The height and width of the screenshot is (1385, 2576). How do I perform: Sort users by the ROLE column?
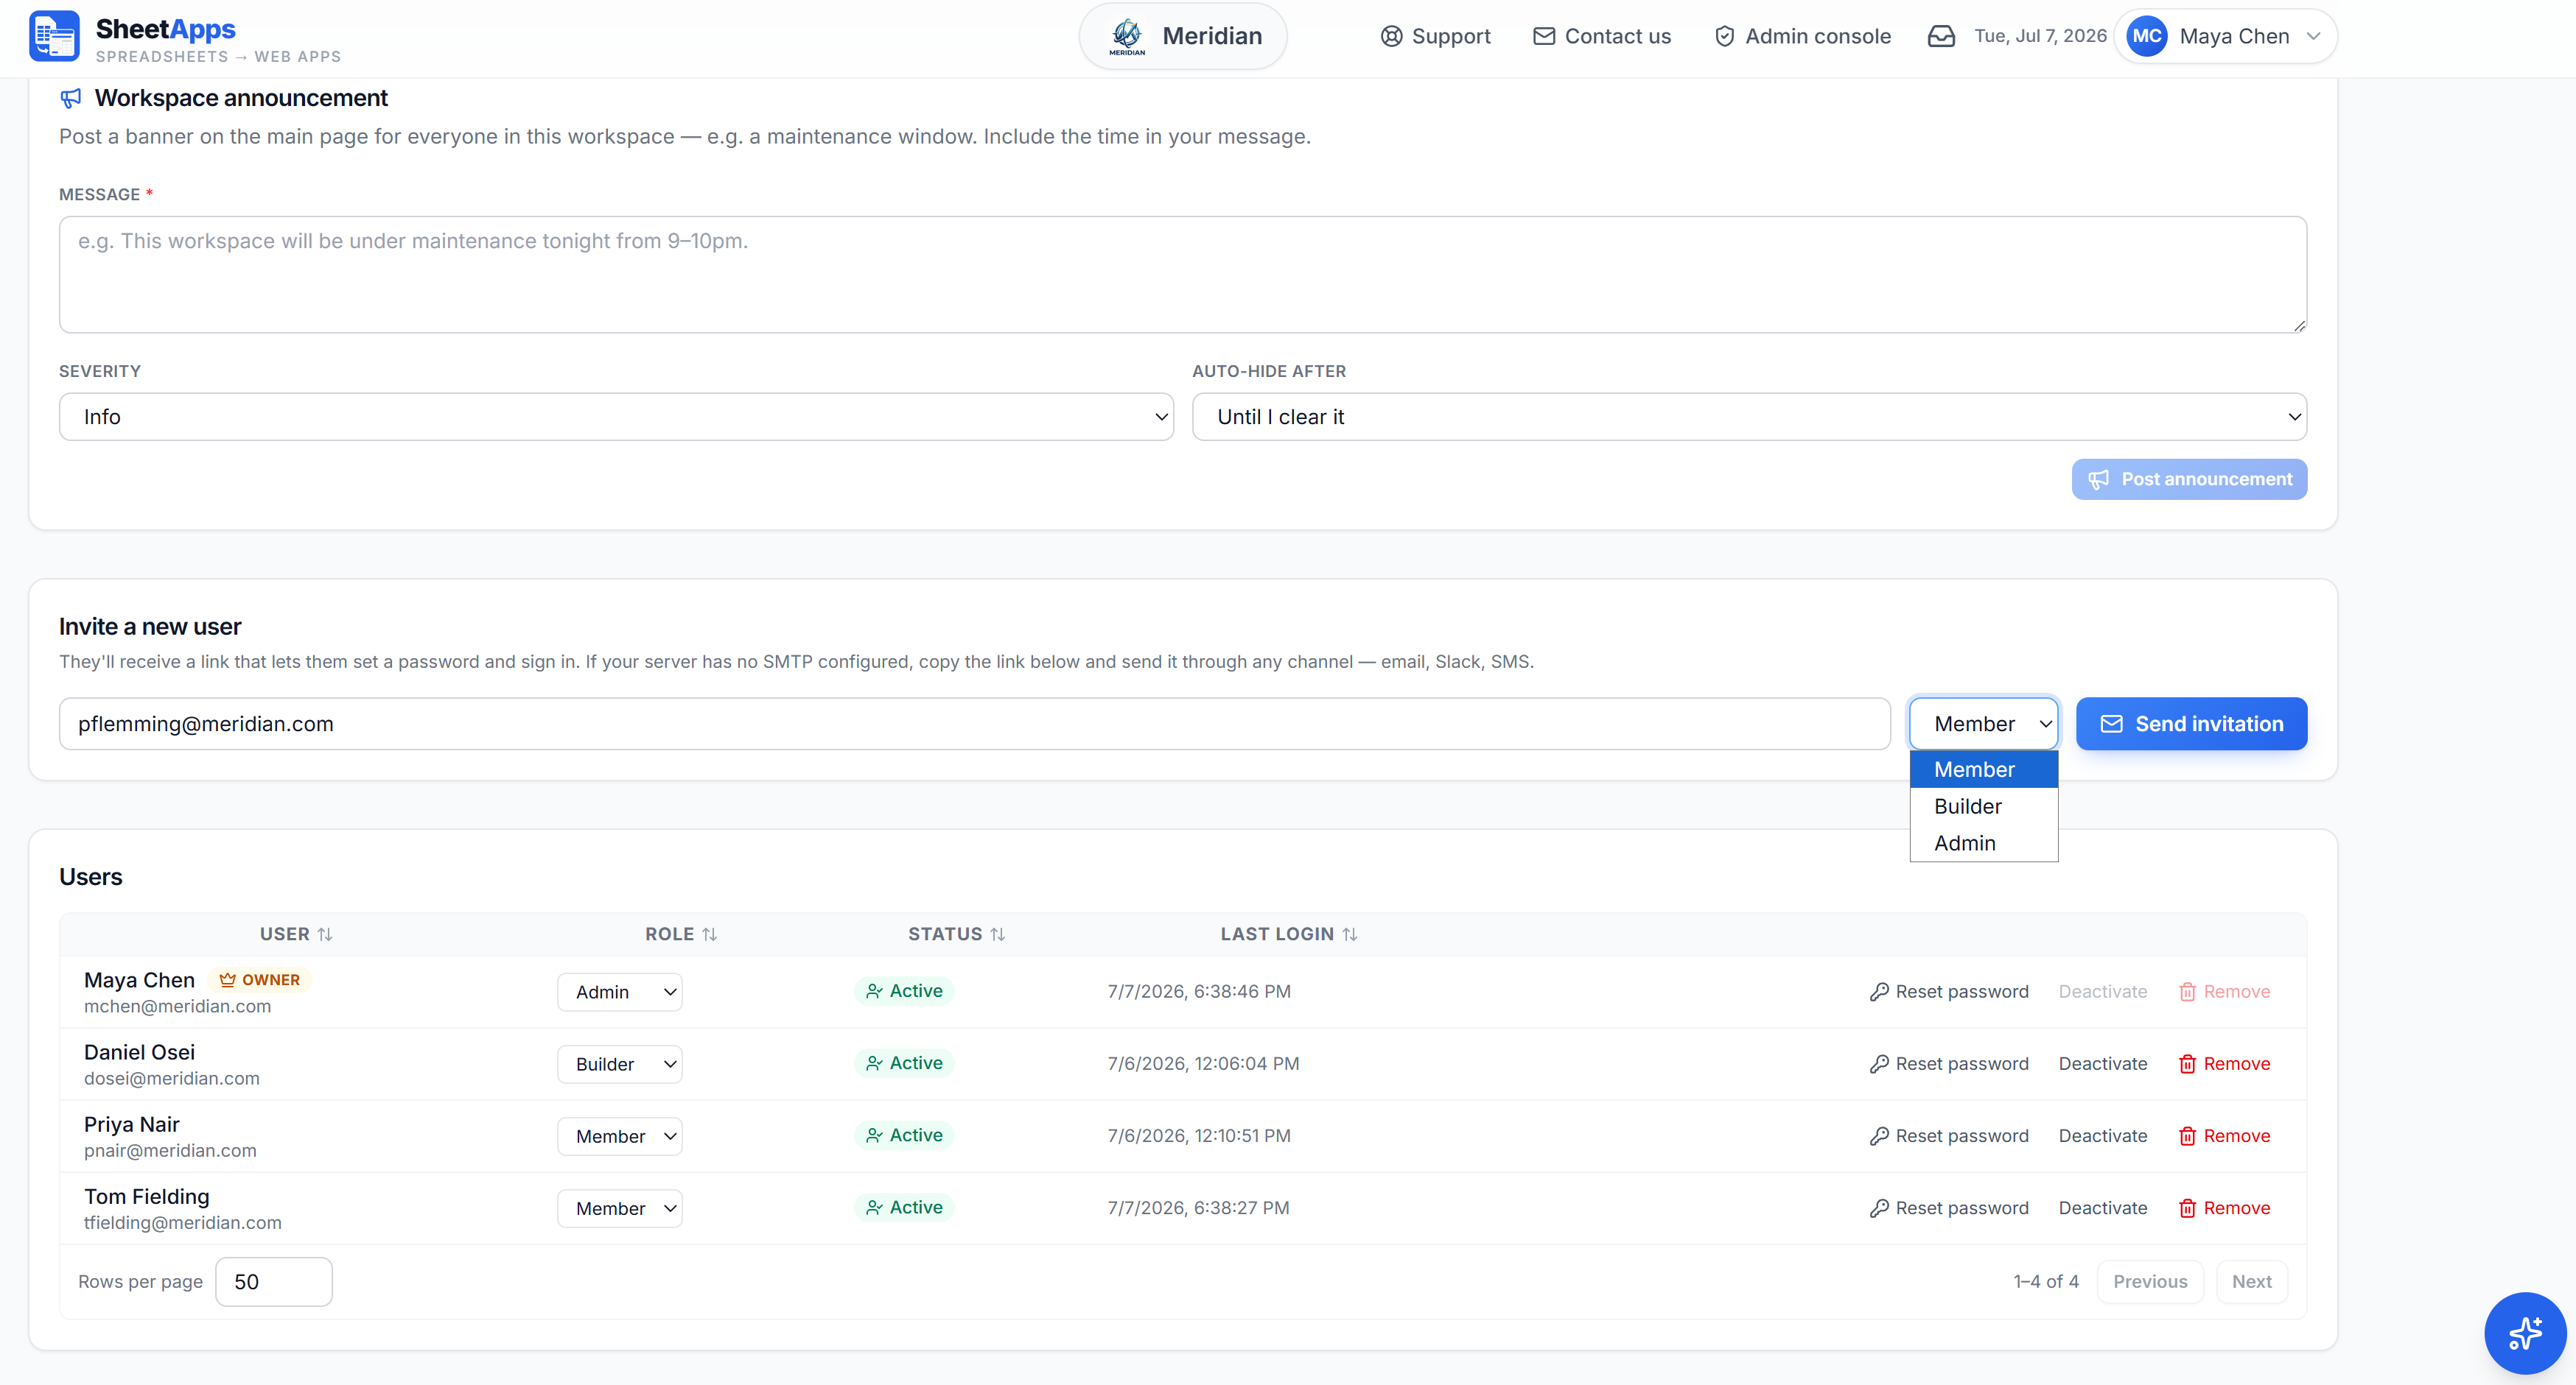(681, 934)
